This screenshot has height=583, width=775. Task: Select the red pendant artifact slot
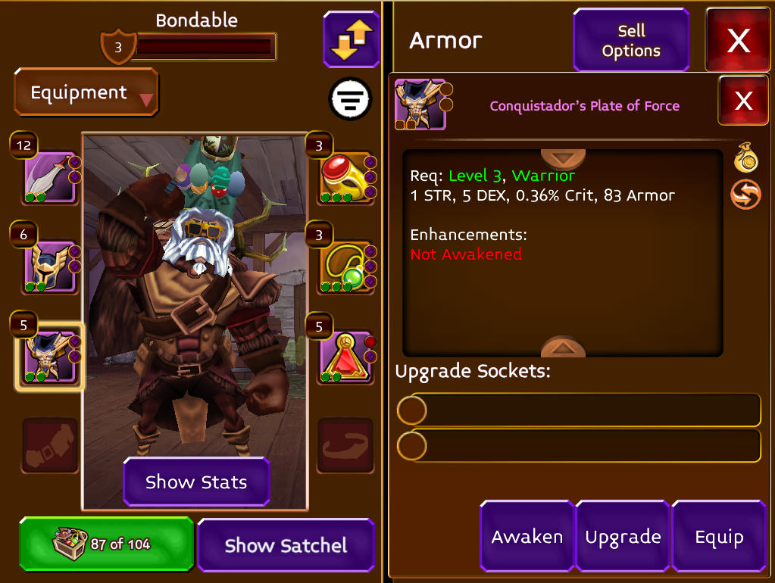pos(345,357)
